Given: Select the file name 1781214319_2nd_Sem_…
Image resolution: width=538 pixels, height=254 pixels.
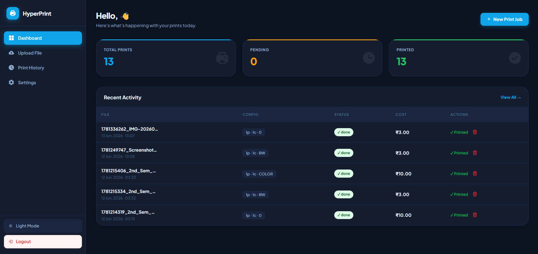Looking at the screenshot, I should (128, 212).
